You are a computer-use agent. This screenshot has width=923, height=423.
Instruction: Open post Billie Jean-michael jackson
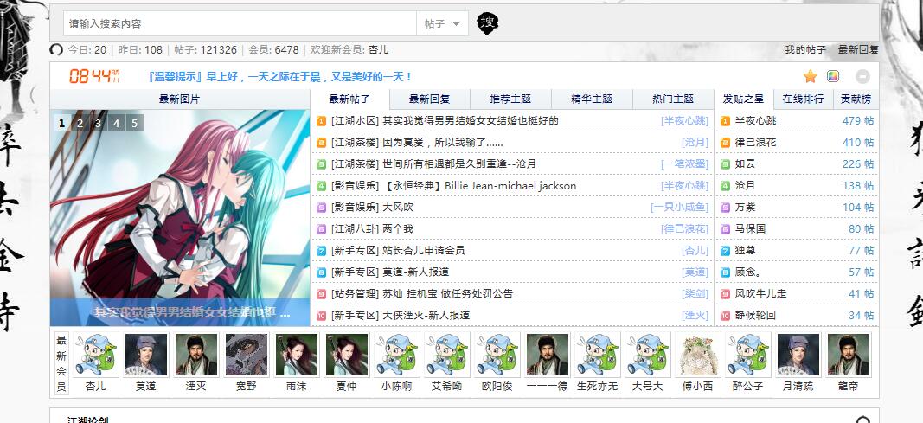[x=480, y=185]
